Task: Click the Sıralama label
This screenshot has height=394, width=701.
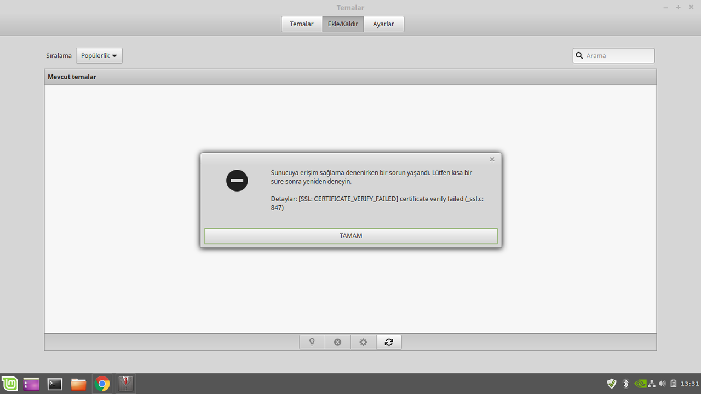Action: (x=59, y=56)
